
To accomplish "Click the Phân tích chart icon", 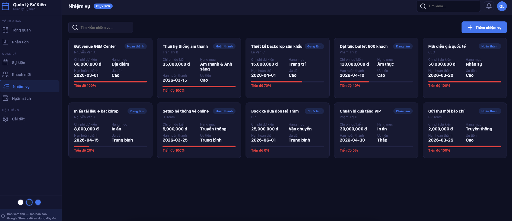I will [5, 42].
